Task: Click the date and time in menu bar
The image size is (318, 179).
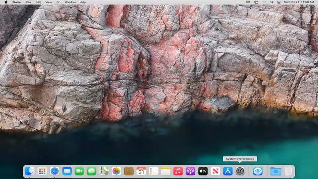Action: click(299, 2)
